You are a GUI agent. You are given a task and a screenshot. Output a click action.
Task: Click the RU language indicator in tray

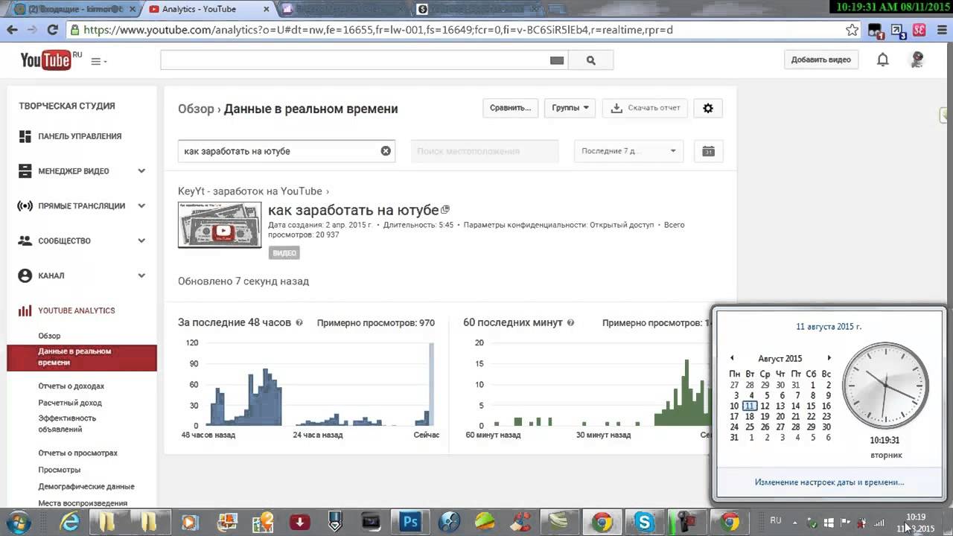(775, 520)
